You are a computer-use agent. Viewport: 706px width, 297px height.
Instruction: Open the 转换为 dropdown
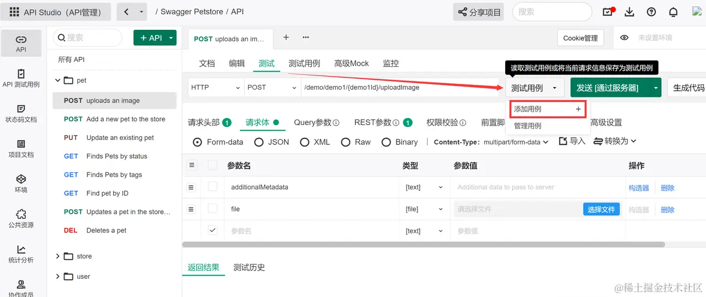615,141
